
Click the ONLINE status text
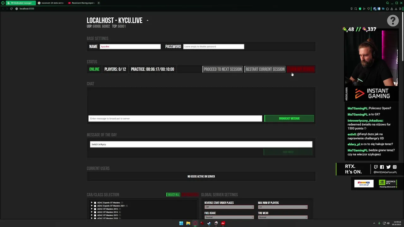click(94, 69)
